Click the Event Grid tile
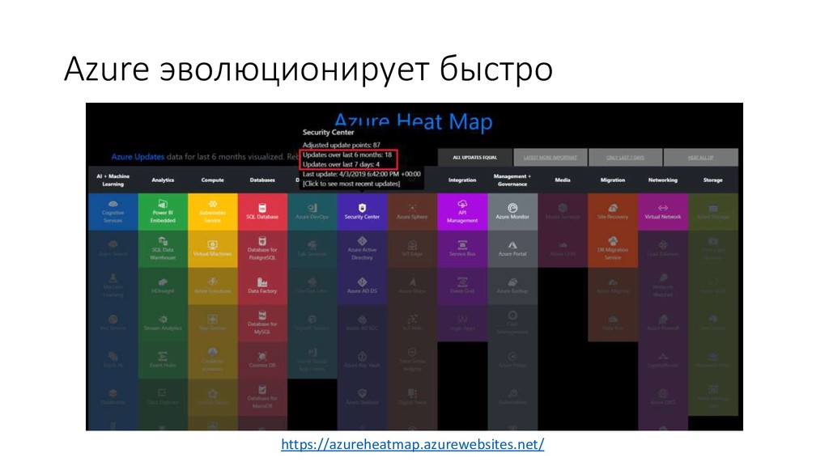Image resolution: width=829 pixels, height=466 pixels. (462, 286)
